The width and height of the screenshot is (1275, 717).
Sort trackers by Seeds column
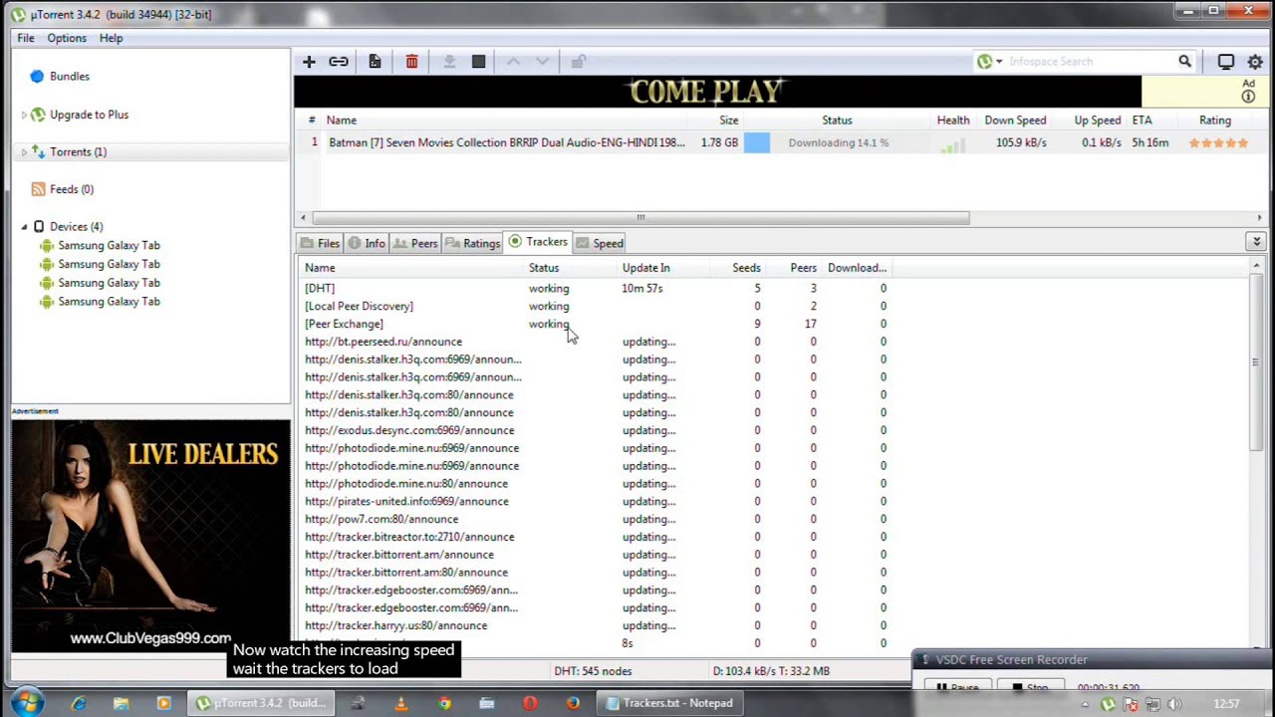pyautogui.click(x=746, y=268)
